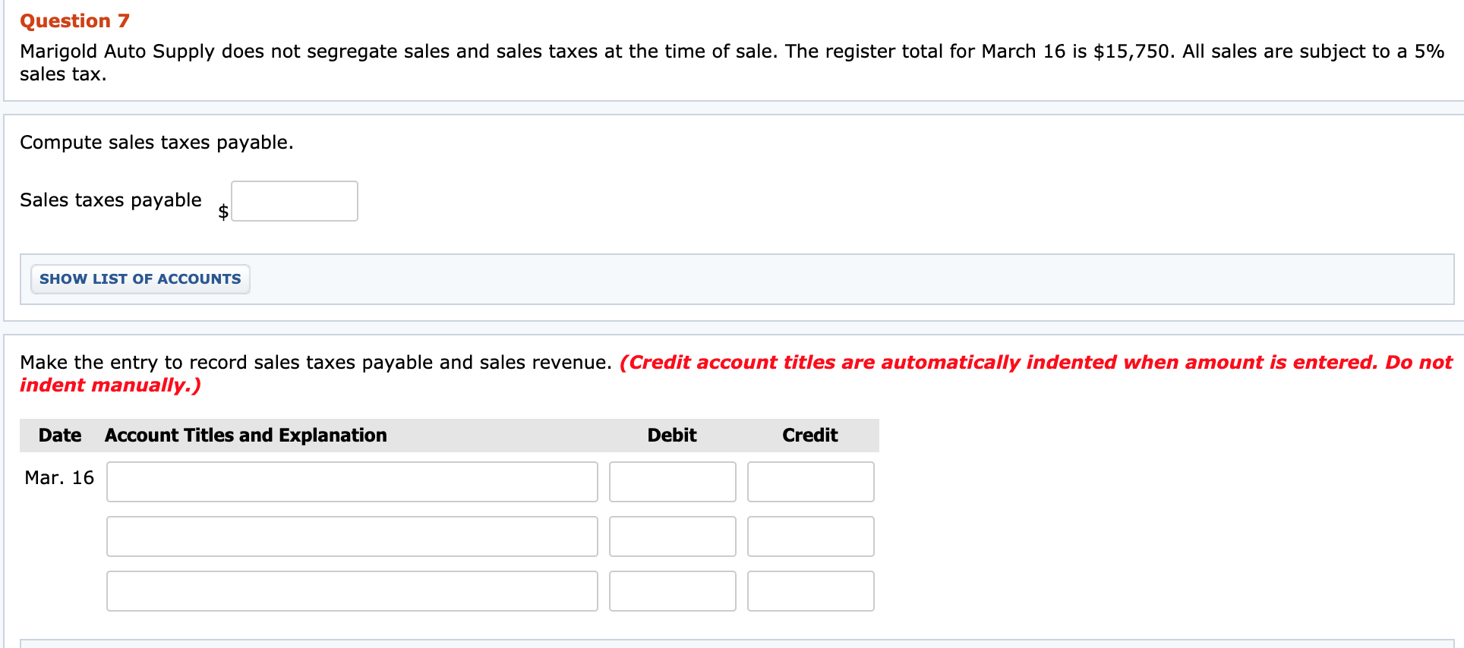Click the SHOW LIST OF ACCOUNTS button
The height and width of the screenshot is (648, 1464).
coord(139,278)
